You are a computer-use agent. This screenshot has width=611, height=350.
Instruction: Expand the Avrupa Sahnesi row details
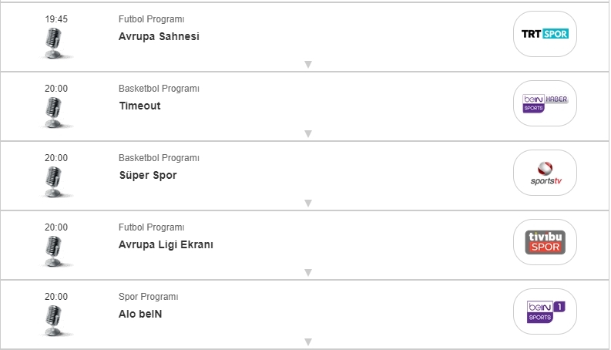tap(307, 64)
